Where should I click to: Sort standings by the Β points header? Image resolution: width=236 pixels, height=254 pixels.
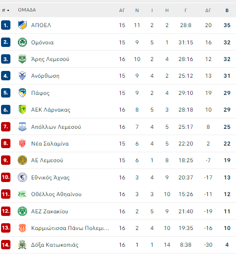tap(227, 10)
